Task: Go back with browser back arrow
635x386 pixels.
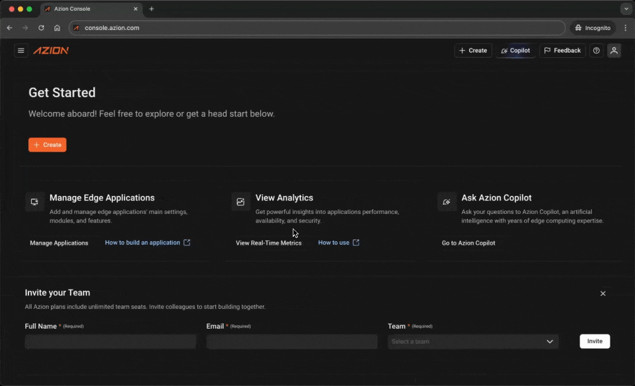Action: (x=10, y=28)
